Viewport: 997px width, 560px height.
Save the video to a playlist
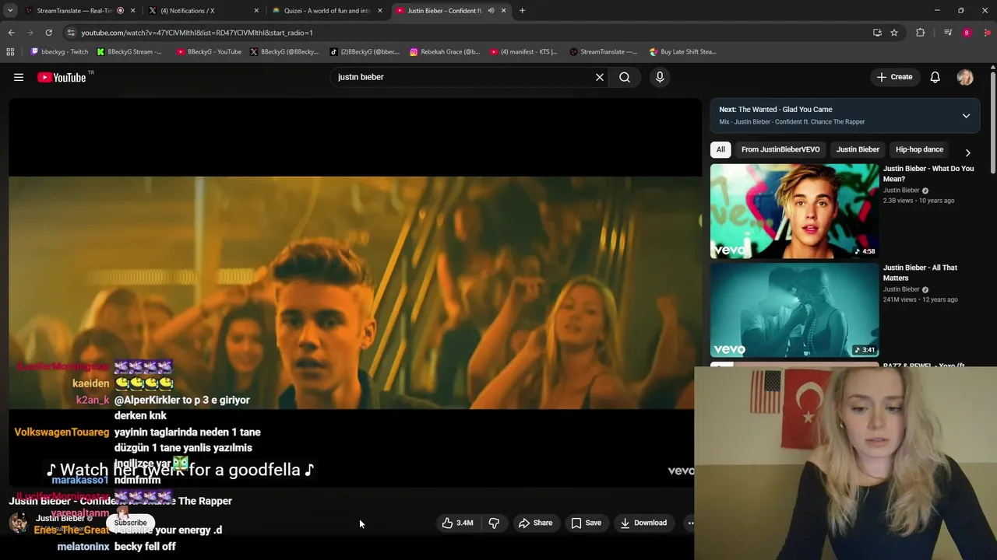(x=587, y=523)
